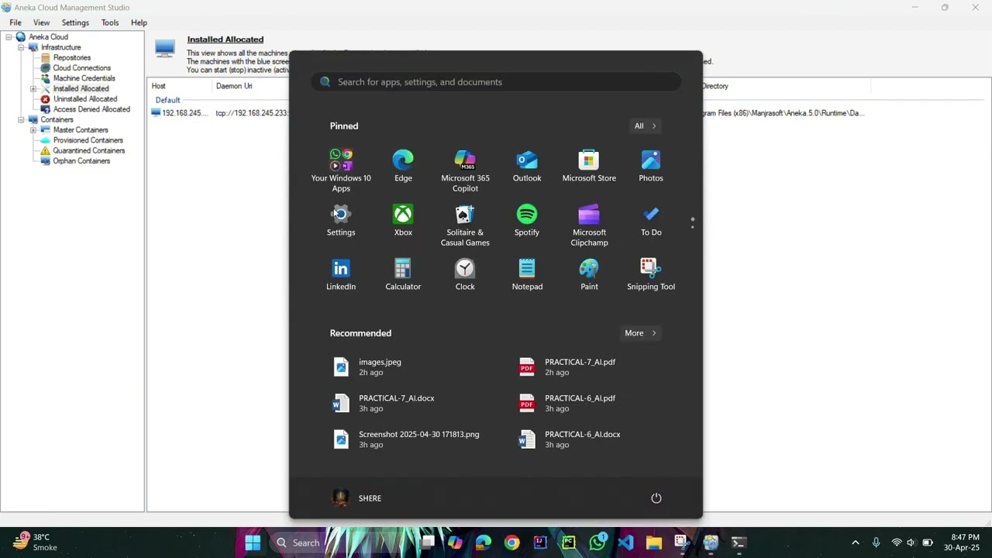Open Solitaire & Casual Games
992x558 pixels.
465,225
